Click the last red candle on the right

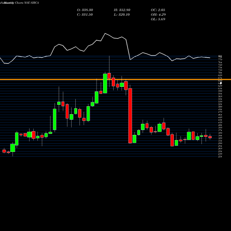pos(210,137)
